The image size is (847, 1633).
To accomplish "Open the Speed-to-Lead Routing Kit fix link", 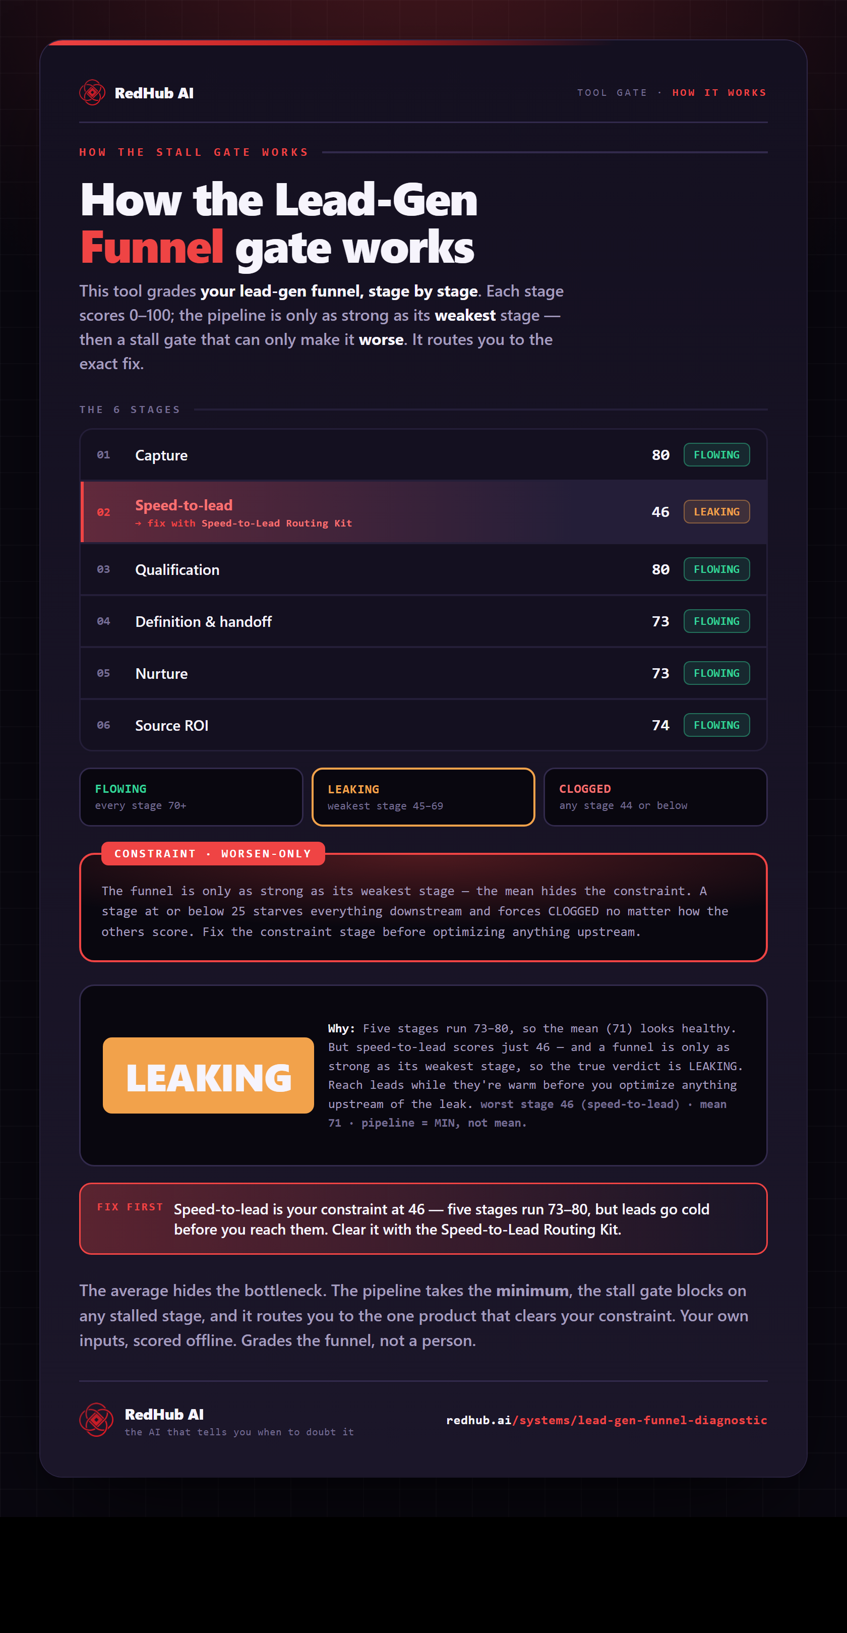I will [x=244, y=523].
